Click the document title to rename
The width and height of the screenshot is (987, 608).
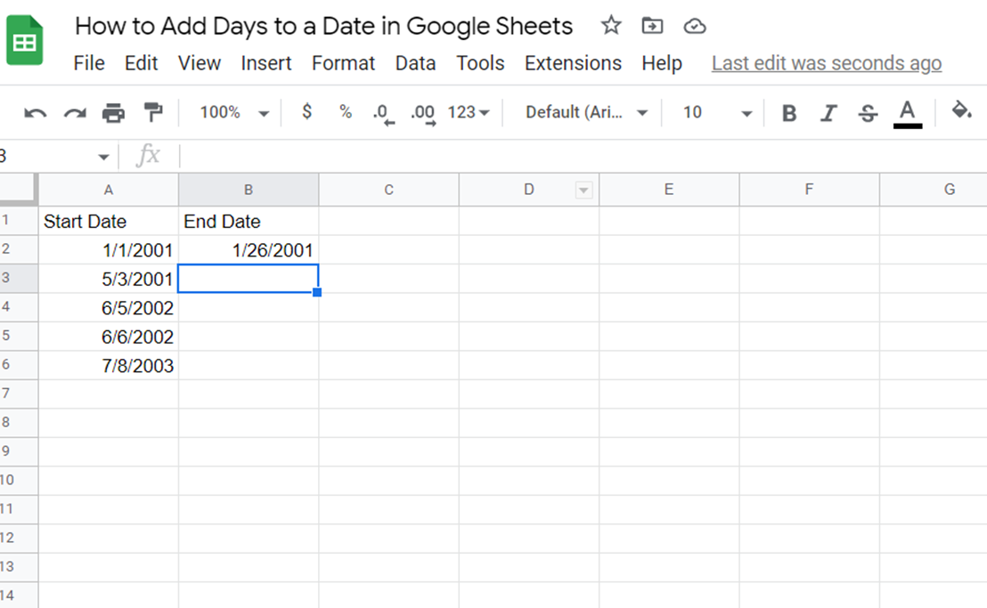tap(323, 27)
